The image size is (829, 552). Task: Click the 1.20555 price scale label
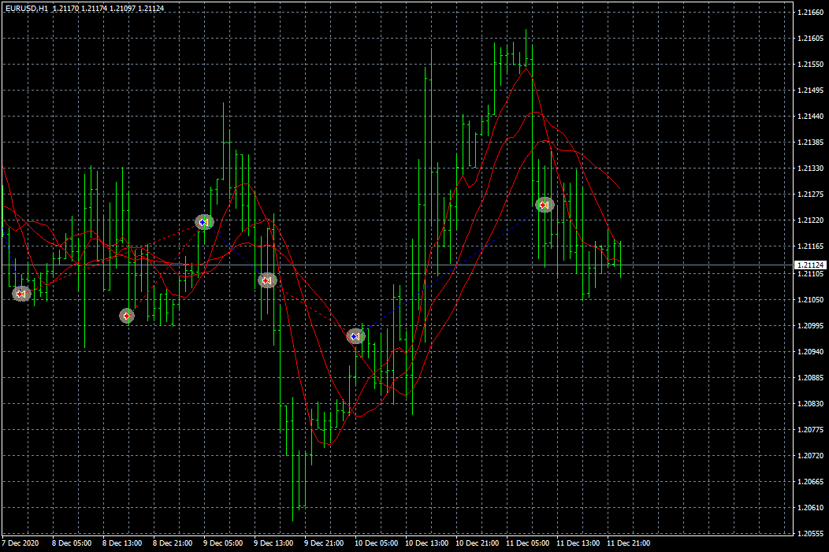click(811, 534)
